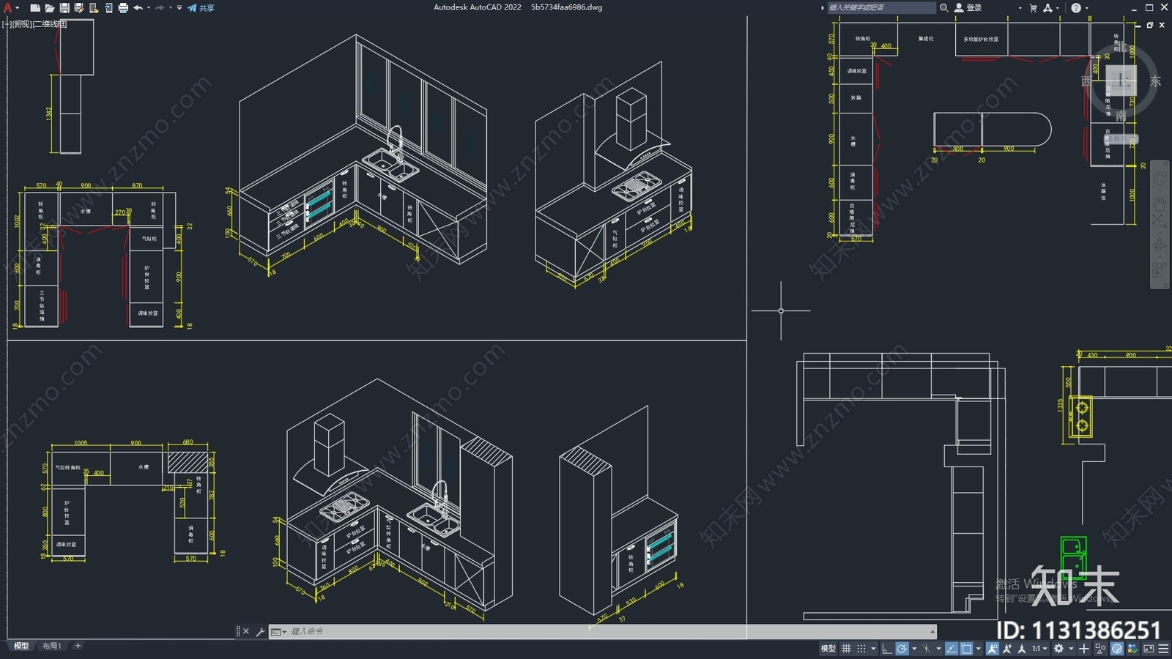Click the magnifier search icon
The height and width of the screenshot is (659, 1172).
[944, 7]
